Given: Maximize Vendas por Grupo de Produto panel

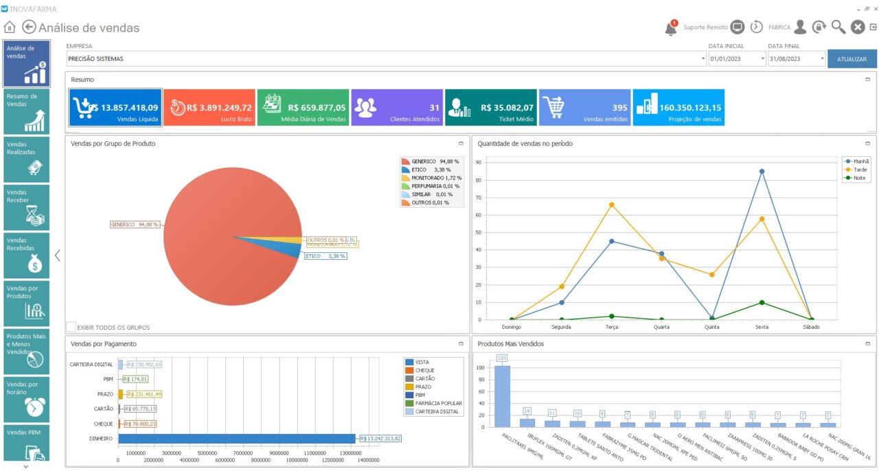Looking at the screenshot, I should 461,143.
